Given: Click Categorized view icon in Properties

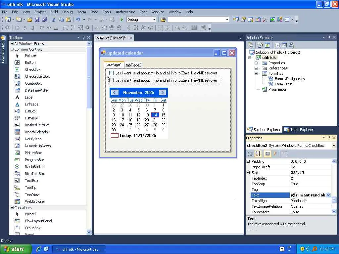Looking at the screenshot, I should pyautogui.click(x=250, y=154).
